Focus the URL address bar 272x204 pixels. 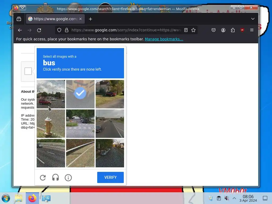pyautogui.click(x=126, y=30)
